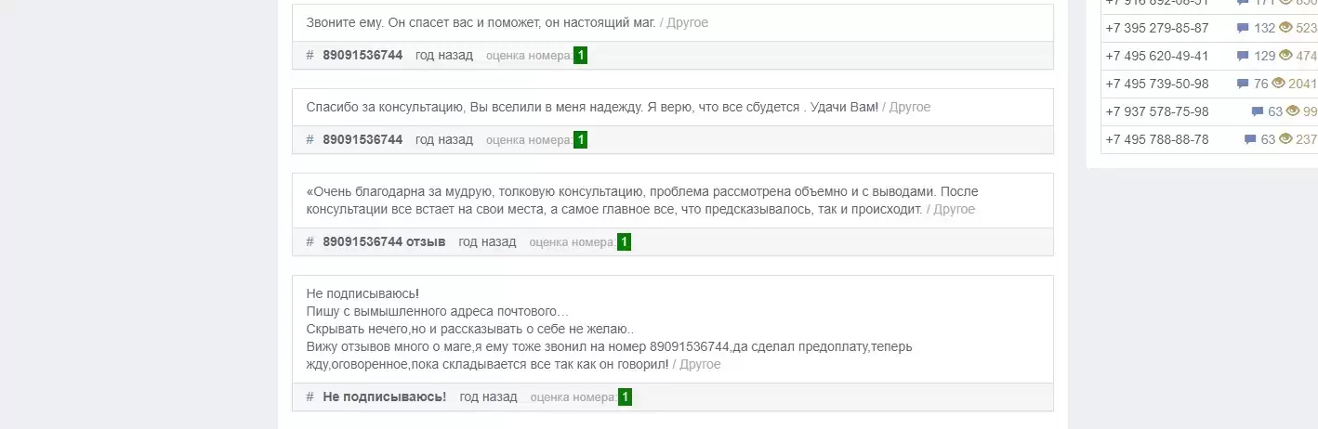Image resolution: width=1318 pixels, height=429 pixels.
Task: Click eye icon for +7 495 739-50-98
Action: [x=1278, y=84]
